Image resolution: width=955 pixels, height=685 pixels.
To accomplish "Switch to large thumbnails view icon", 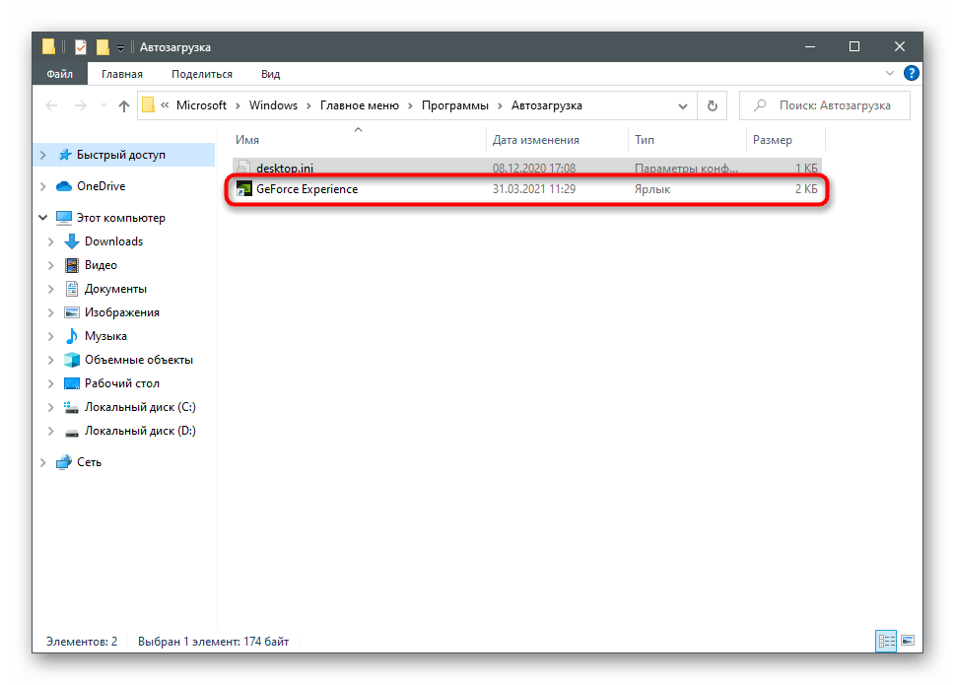I will pyautogui.click(x=907, y=642).
